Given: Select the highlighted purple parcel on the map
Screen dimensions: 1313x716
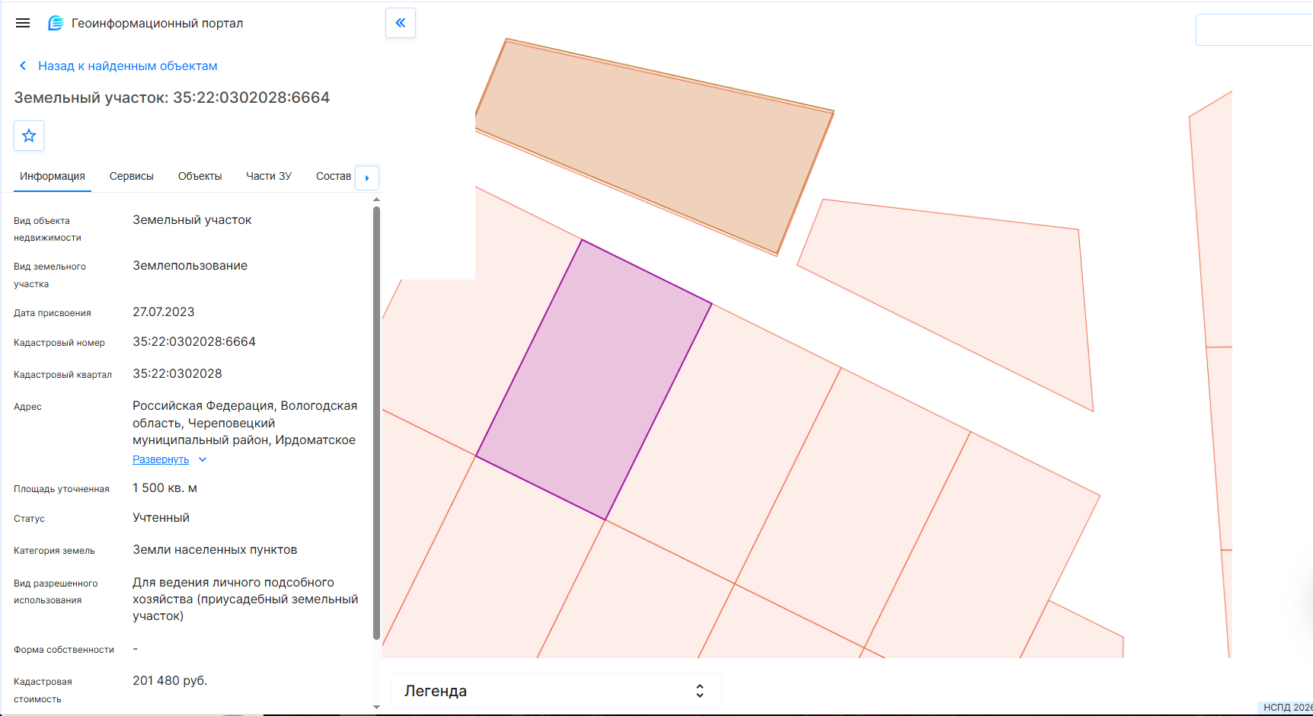Looking at the screenshot, I should [x=594, y=381].
